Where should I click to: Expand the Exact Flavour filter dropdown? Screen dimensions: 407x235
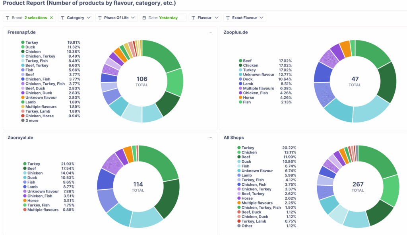(244, 18)
